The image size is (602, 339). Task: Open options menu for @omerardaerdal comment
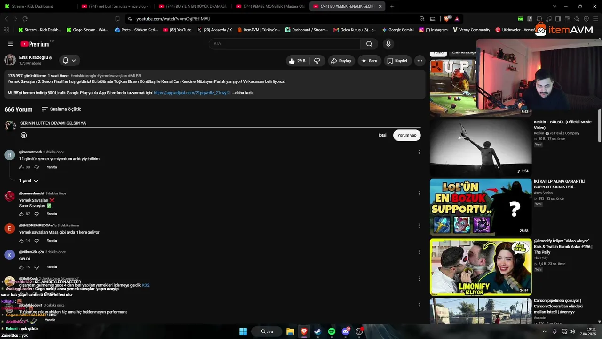pyautogui.click(x=420, y=194)
